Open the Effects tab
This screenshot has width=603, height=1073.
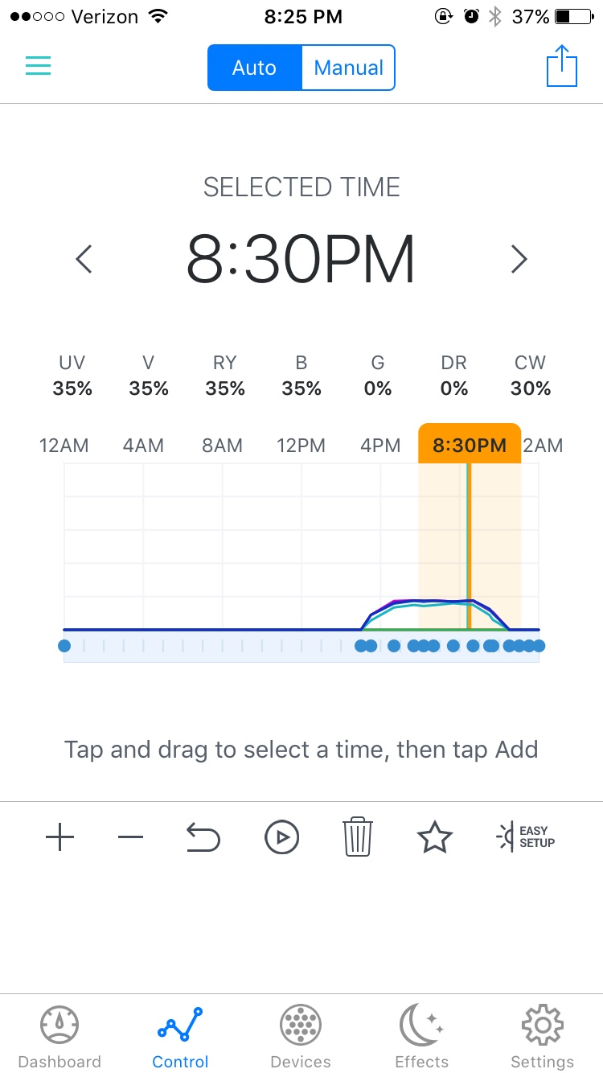(x=421, y=1037)
